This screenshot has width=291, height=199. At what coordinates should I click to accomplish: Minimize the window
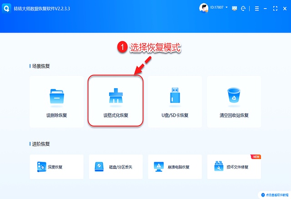265,9
